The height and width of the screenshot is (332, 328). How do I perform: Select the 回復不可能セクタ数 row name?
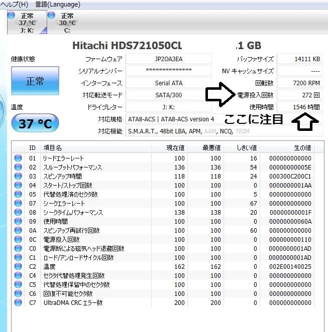tap(68, 294)
